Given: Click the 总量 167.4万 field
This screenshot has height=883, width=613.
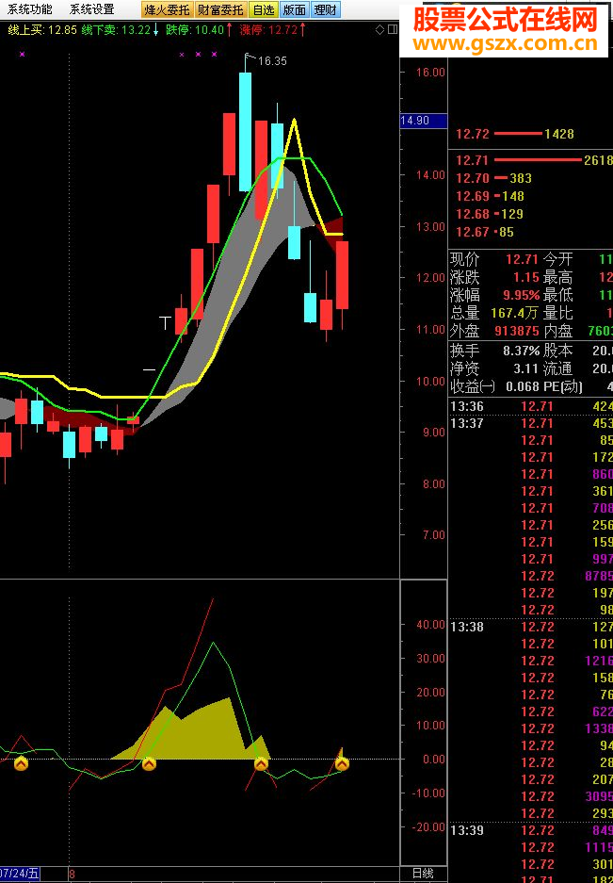Looking at the screenshot, I should (494, 313).
